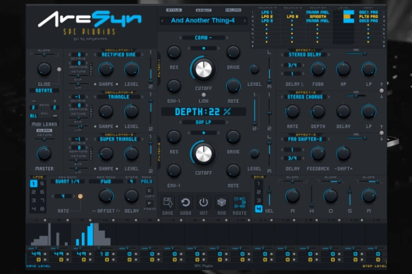Toggle Oscillator-3 Reset switch
Image resolution: width=412 pixels, height=274 pixels.
91,153
